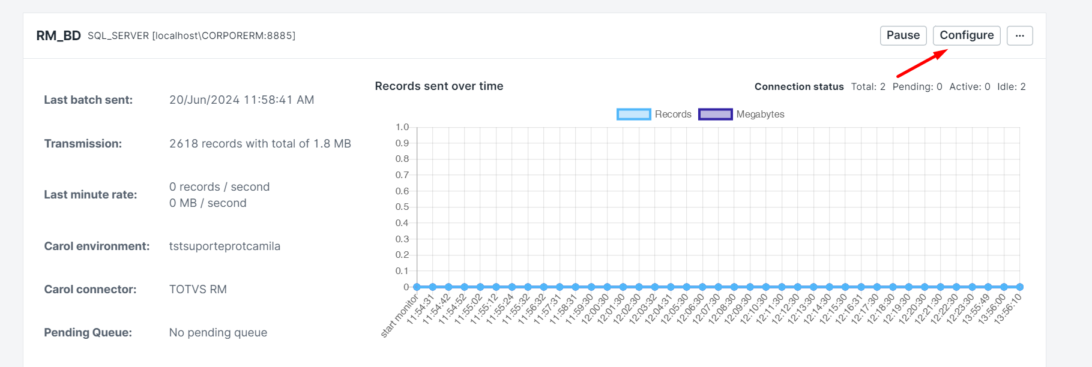The height and width of the screenshot is (367, 1092).
Task: Click the Records legend color box
Action: click(633, 115)
